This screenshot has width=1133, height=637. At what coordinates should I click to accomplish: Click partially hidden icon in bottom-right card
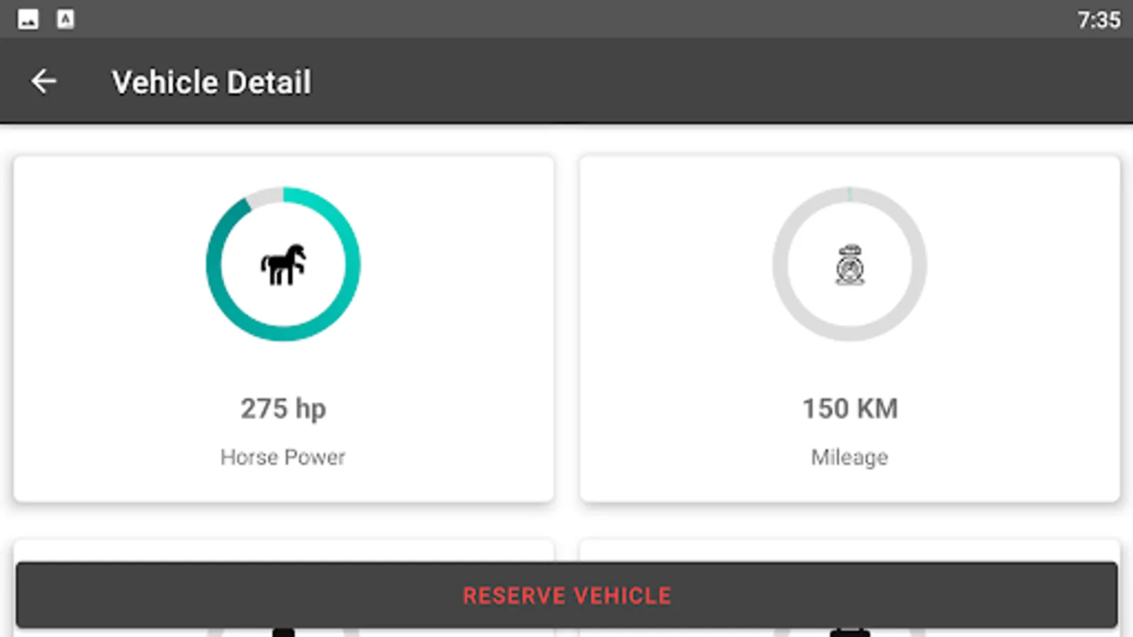click(850, 632)
